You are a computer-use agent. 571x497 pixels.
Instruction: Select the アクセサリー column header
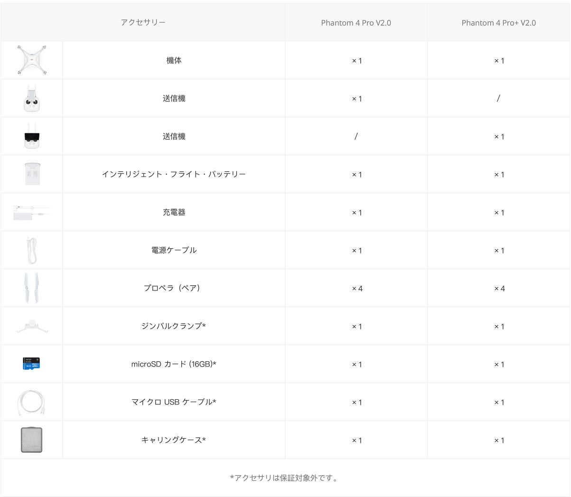pos(143,22)
